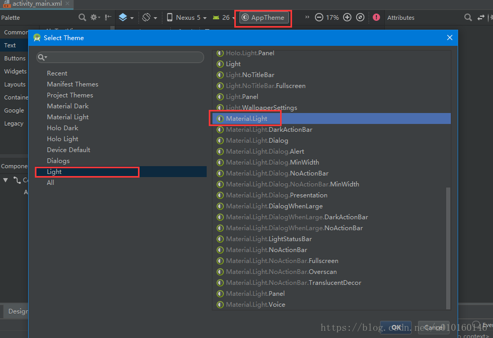Select the Text palette category

[14, 45]
